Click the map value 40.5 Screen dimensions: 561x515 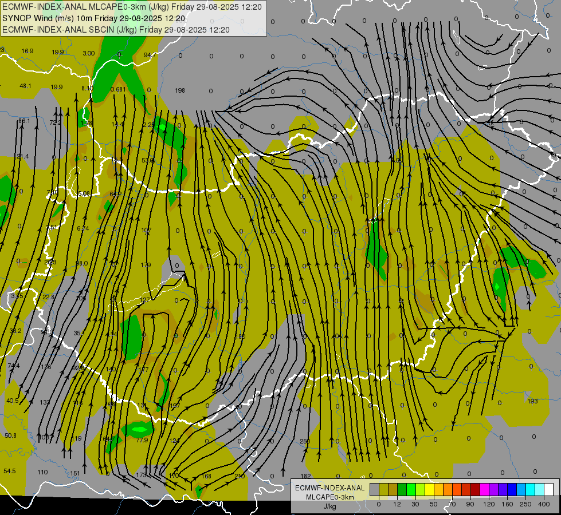13,401
